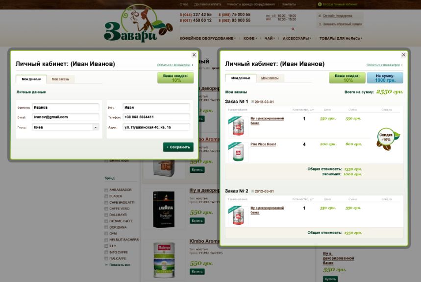This screenshot has width=421, height=282.
Task: Click the Адрес field with ул. Пушкинская
Action: coord(156,127)
